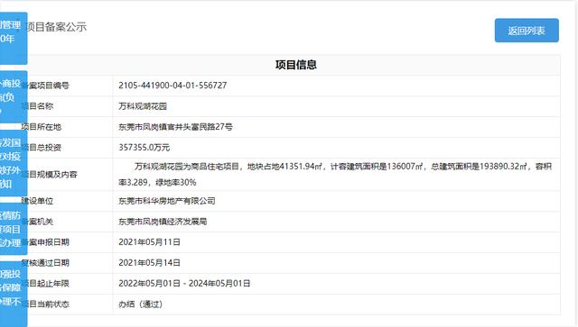Select the 项目信息 table header
This screenshot has height=327, width=578.
pos(296,65)
